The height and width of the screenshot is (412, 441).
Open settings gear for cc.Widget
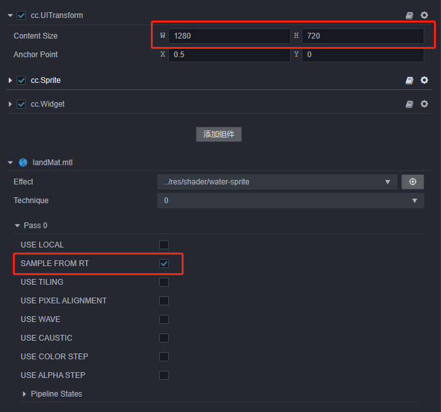424,104
